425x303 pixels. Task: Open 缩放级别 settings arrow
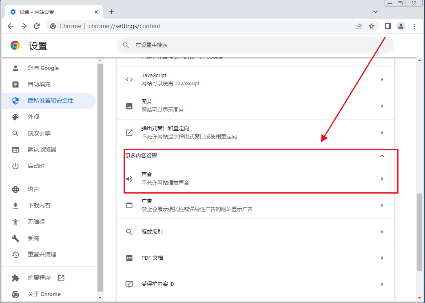tap(382, 232)
